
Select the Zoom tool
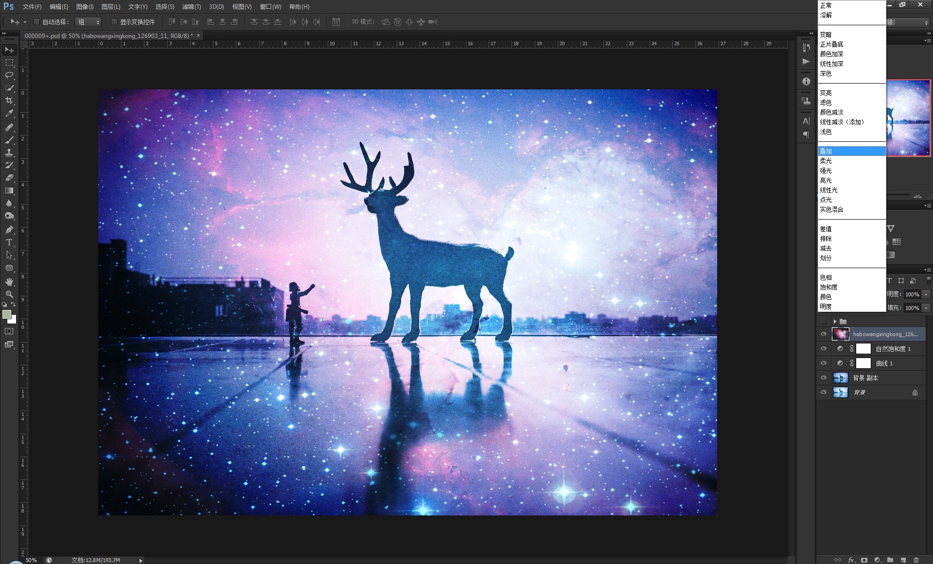point(9,294)
